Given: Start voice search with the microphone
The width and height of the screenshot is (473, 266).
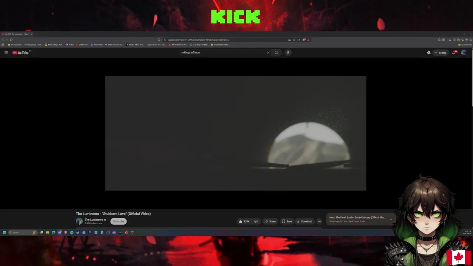Looking at the screenshot, I should pyautogui.click(x=288, y=52).
